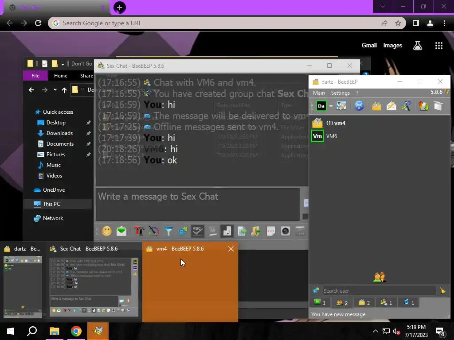
Task: Create a group with the people-wand icon
Action: 406,106
